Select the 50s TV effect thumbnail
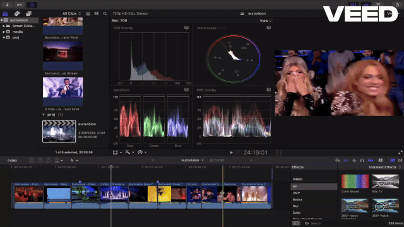 coord(386,182)
